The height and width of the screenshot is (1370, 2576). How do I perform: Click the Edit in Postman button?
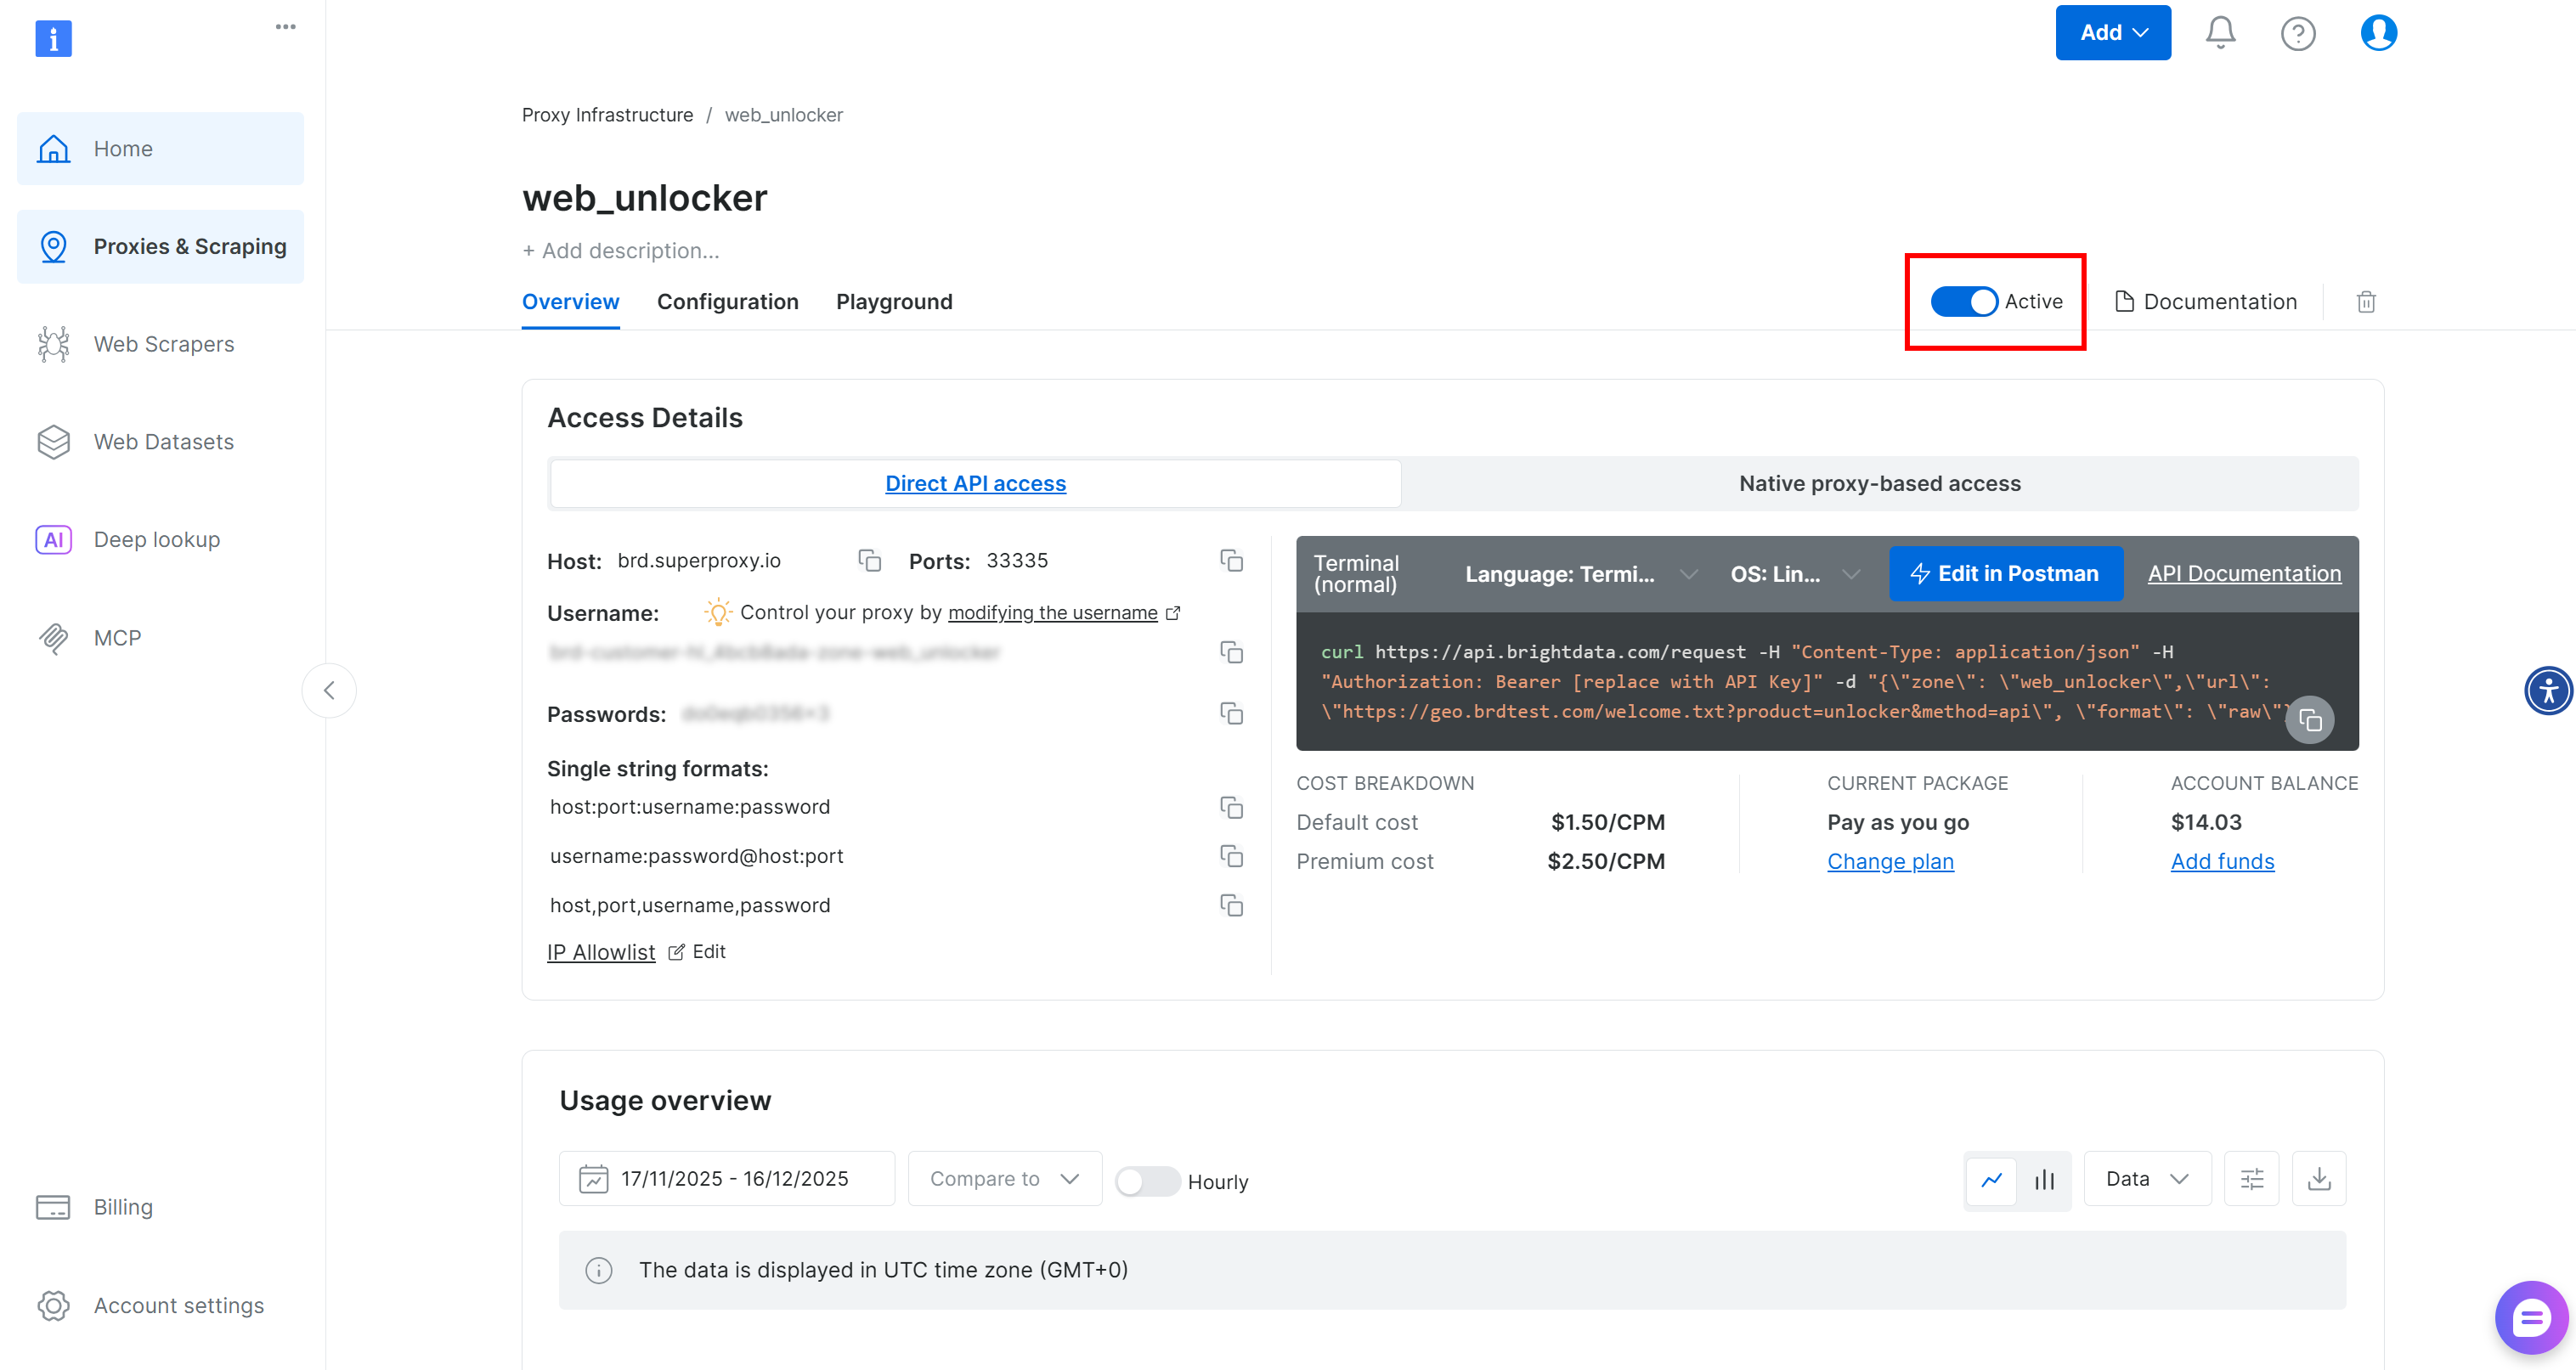(2006, 573)
